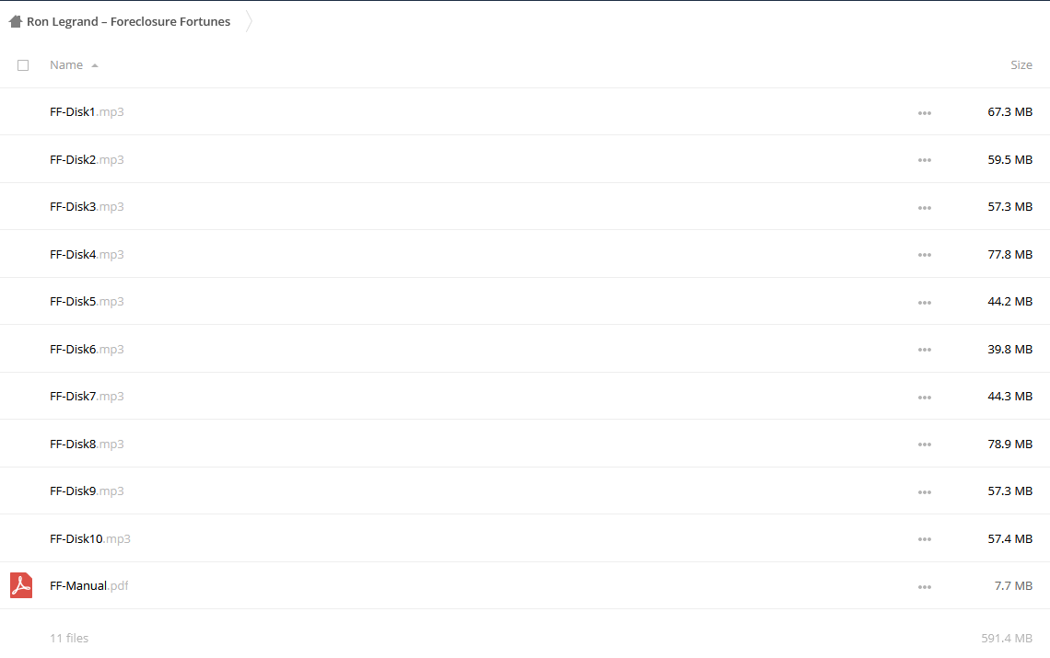
Task: Click the 11 files summary text
Action: tap(69, 638)
